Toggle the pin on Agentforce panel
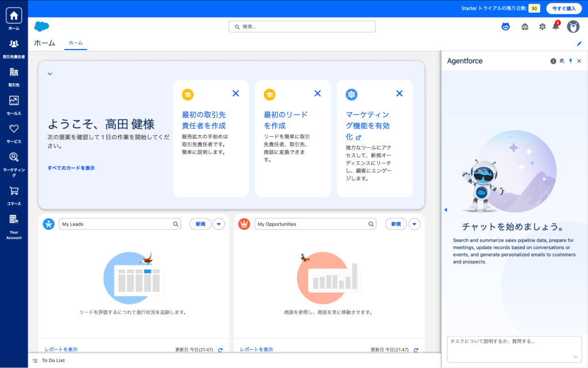The height and width of the screenshot is (368, 588). [x=570, y=61]
